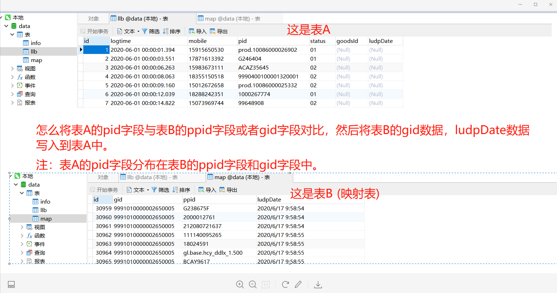This screenshot has height=293, width=557.
Task: Expand 事件 node in 表B tree
Action: pyautogui.click(x=22, y=244)
